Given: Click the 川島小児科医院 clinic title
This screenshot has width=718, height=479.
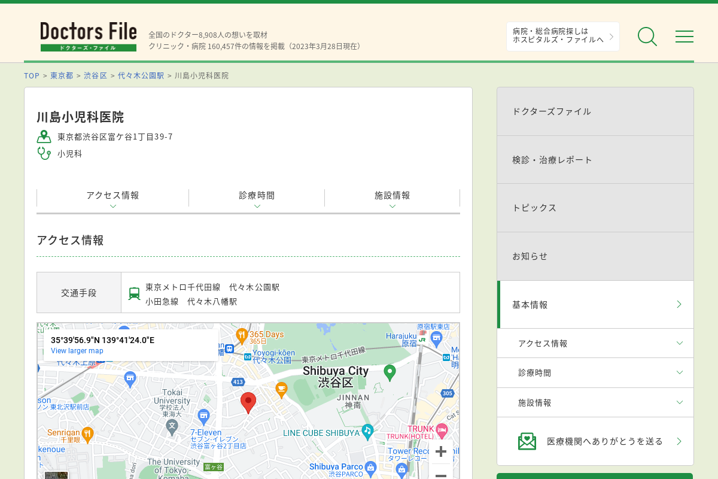Looking at the screenshot, I should pyautogui.click(x=80, y=117).
